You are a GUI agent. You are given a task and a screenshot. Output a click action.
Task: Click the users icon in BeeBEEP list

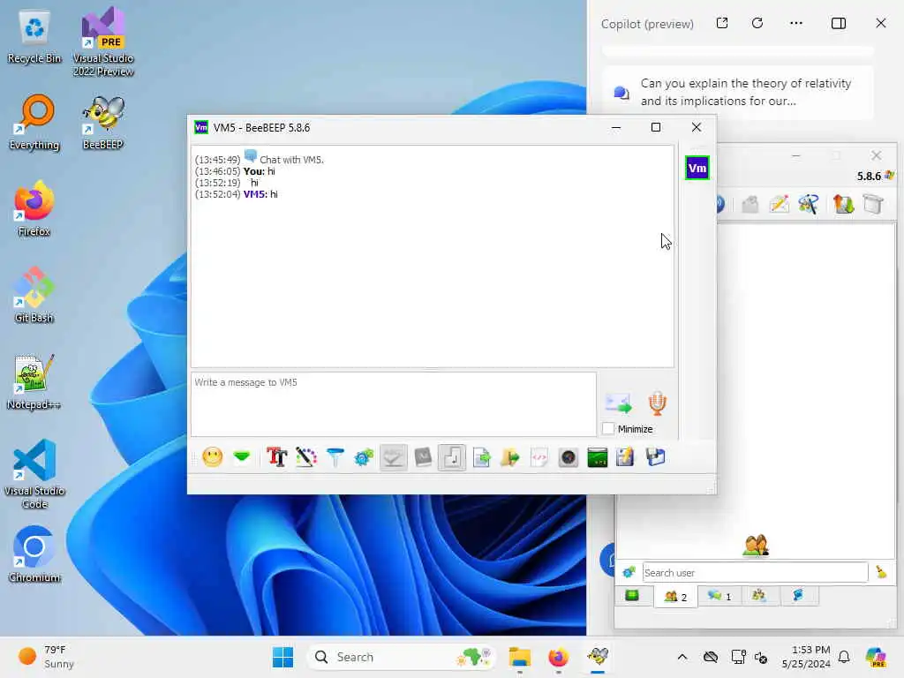click(756, 546)
